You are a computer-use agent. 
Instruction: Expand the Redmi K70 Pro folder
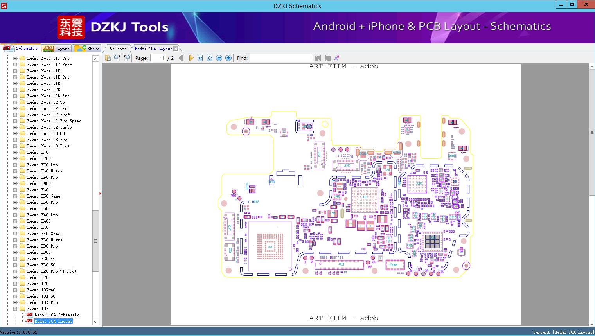[15, 165]
